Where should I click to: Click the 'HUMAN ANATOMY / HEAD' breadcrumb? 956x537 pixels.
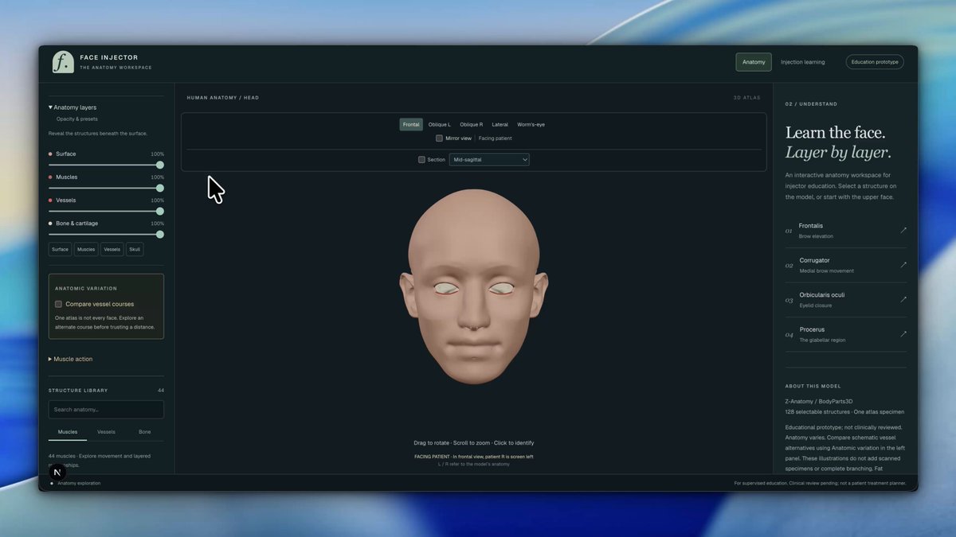point(223,98)
